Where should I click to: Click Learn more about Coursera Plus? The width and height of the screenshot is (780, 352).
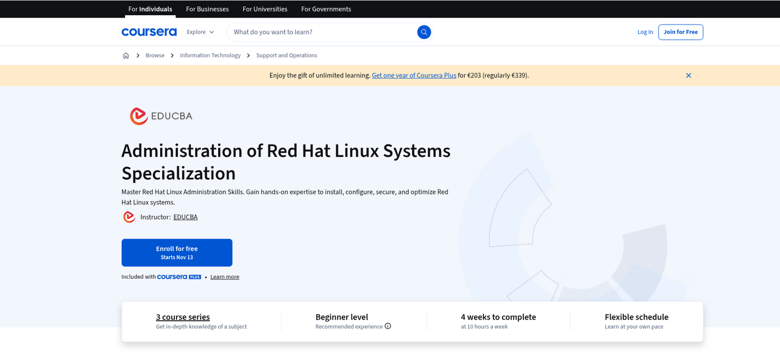point(225,277)
